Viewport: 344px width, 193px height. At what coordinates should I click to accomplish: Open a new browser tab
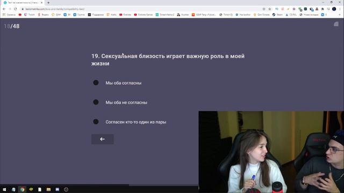click(x=48, y=3)
